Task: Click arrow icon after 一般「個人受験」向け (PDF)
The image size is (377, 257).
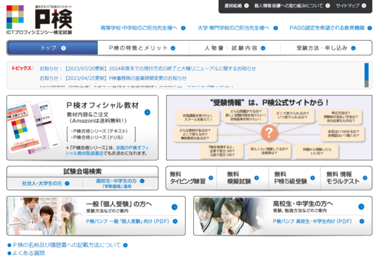Action: (175, 221)
